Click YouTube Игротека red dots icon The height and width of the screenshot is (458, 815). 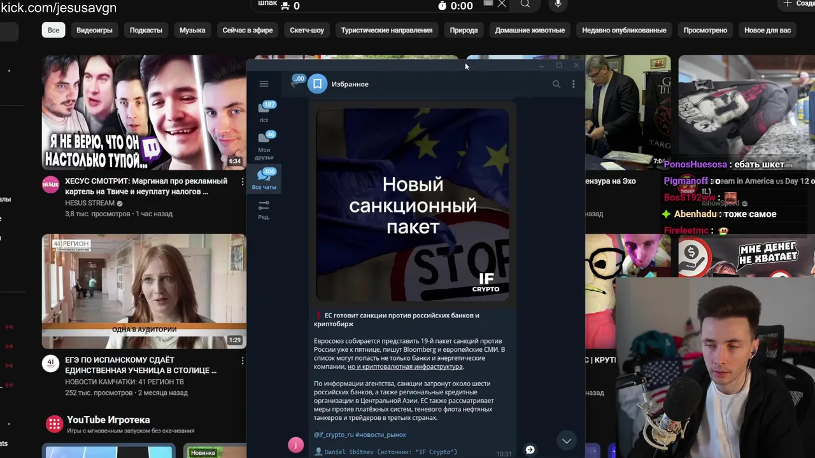click(54, 424)
